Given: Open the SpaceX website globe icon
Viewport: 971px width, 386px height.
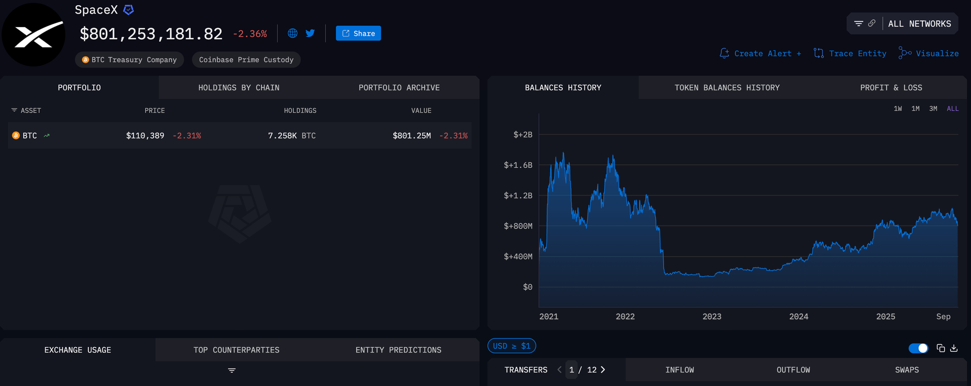Looking at the screenshot, I should (x=292, y=33).
